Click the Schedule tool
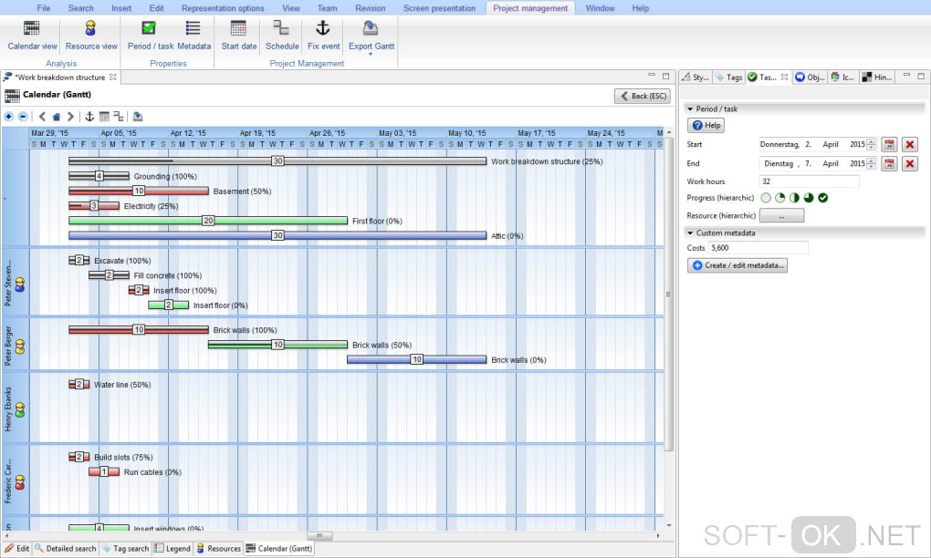The width and height of the screenshot is (931, 558). click(282, 36)
